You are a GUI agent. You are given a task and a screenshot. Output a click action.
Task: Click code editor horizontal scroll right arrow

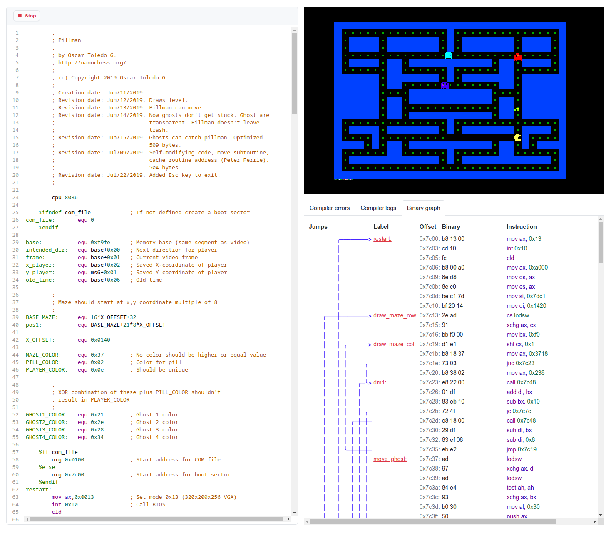288,519
